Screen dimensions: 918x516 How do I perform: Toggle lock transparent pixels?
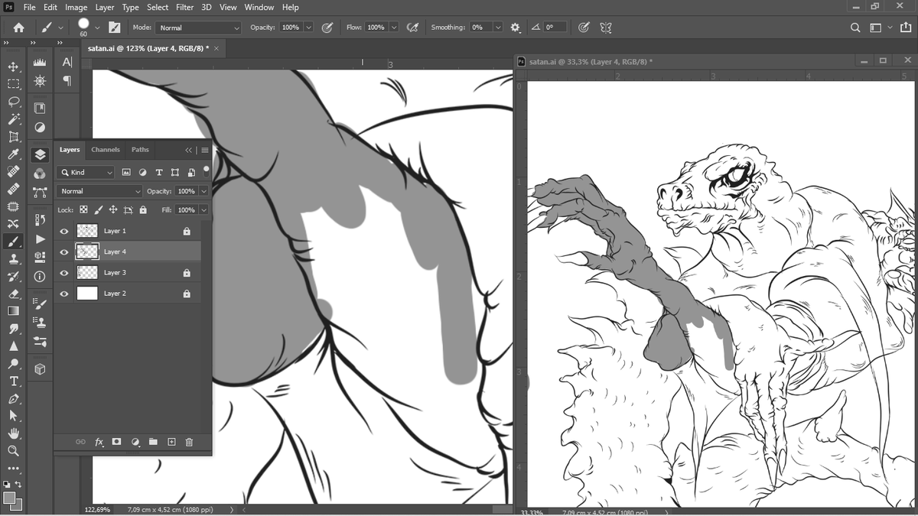tap(83, 209)
